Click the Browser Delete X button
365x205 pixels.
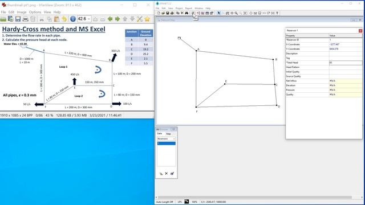coord(167,174)
